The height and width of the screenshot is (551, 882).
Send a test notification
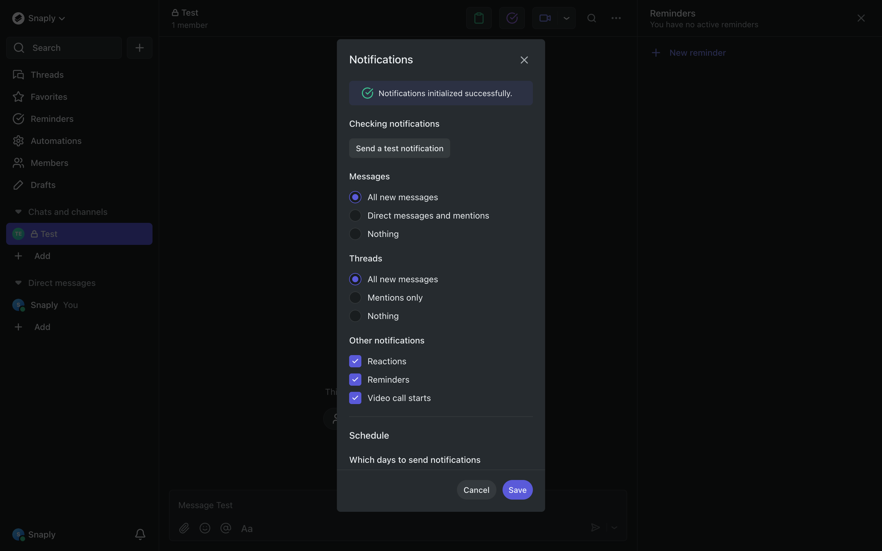click(399, 148)
